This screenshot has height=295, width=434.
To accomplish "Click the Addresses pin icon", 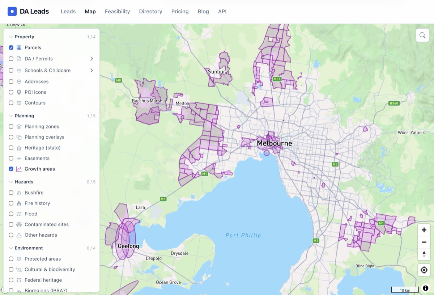I will 19,82.
